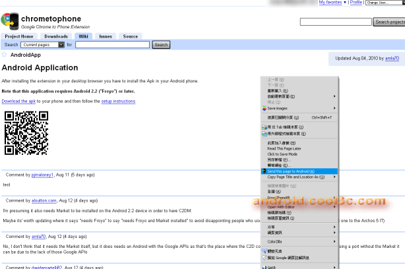
Task: Choose the view page info (I) entry
Action: click(299, 218)
